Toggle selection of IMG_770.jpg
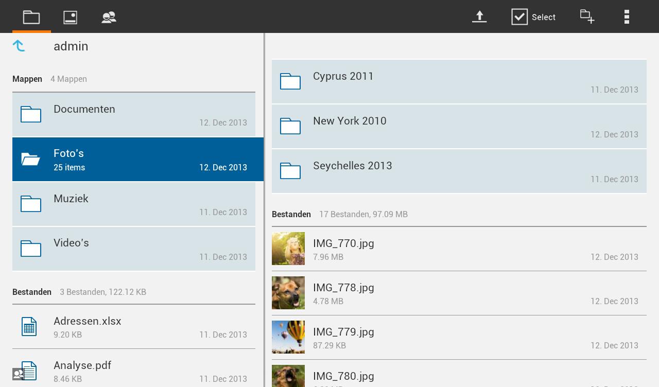The image size is (659, 387). (x=458, y=249)
